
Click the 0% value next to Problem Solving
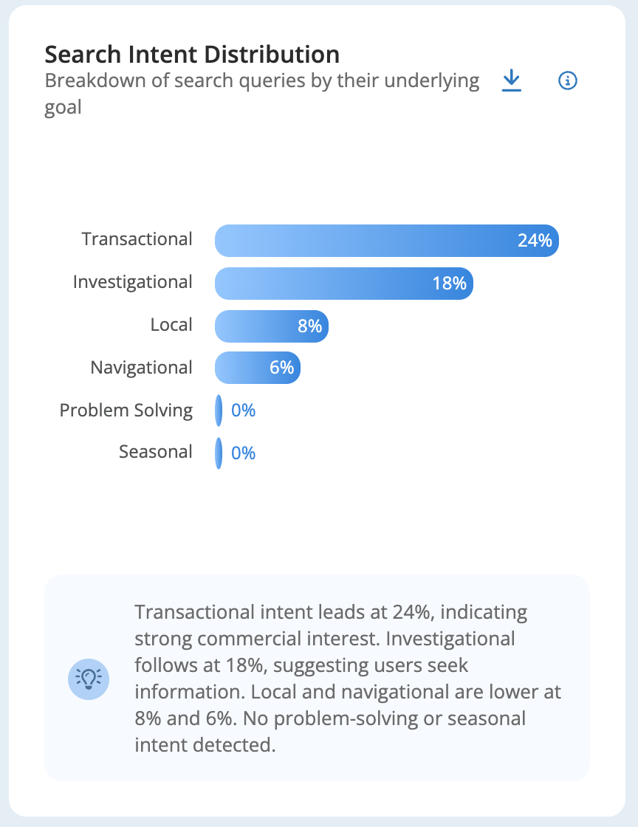[243, 411]
